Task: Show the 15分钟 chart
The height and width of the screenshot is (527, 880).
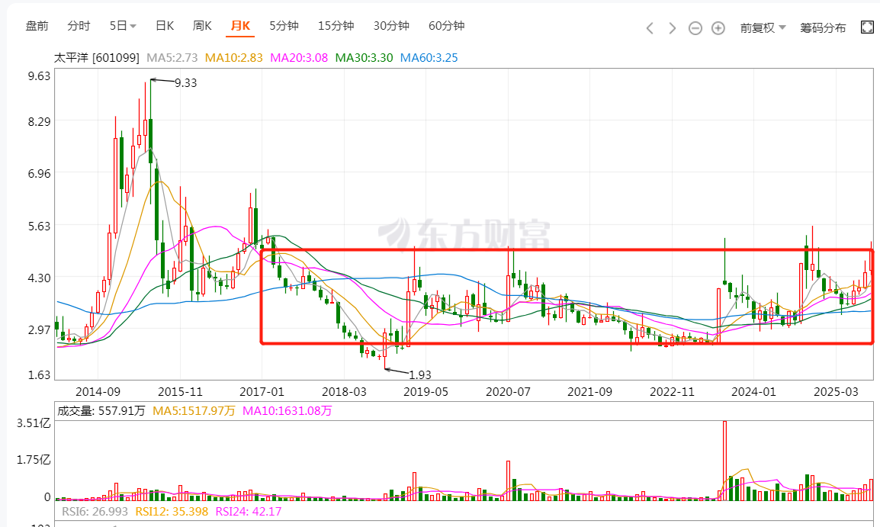Action: click(x=336, y=26)
